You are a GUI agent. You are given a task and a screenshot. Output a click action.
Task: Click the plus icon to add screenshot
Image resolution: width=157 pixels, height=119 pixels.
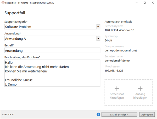(x=117, y=88)
